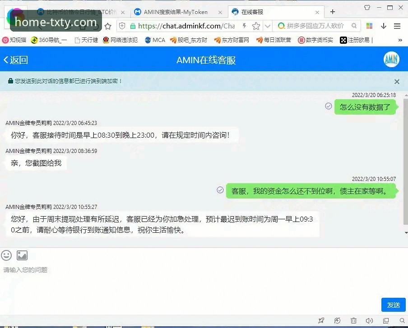Open the AMIN avatar logo in header

pyautogui.click(x=391, y=60)
